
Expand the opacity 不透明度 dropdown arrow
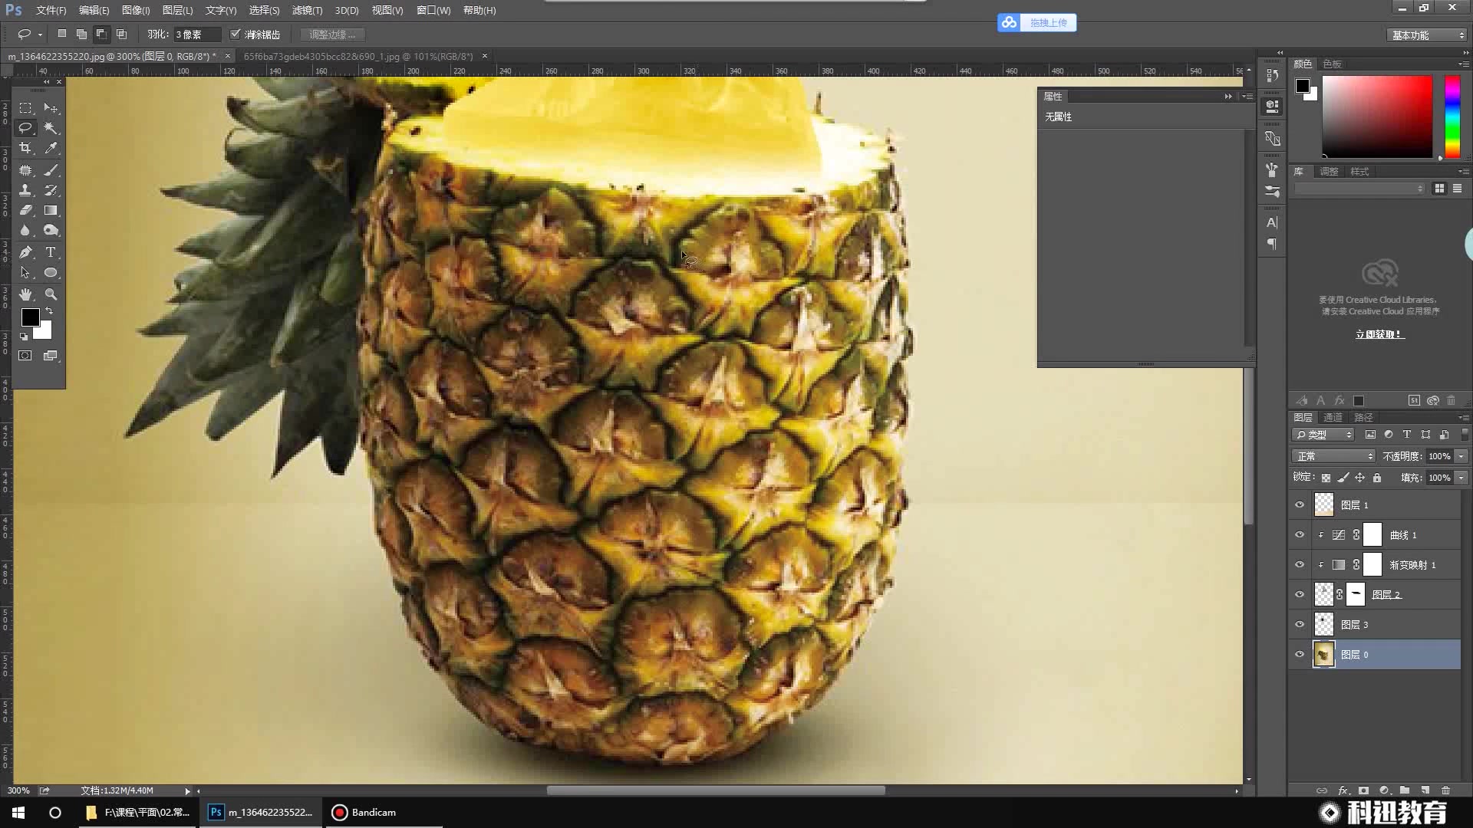pyautogui.click(x=1461, y=456)
